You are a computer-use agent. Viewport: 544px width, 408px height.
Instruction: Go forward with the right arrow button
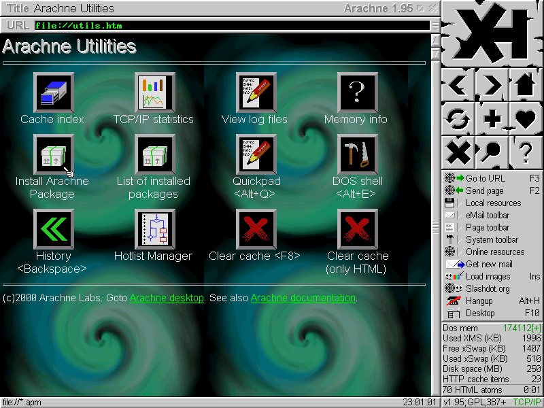click(492, 84)
